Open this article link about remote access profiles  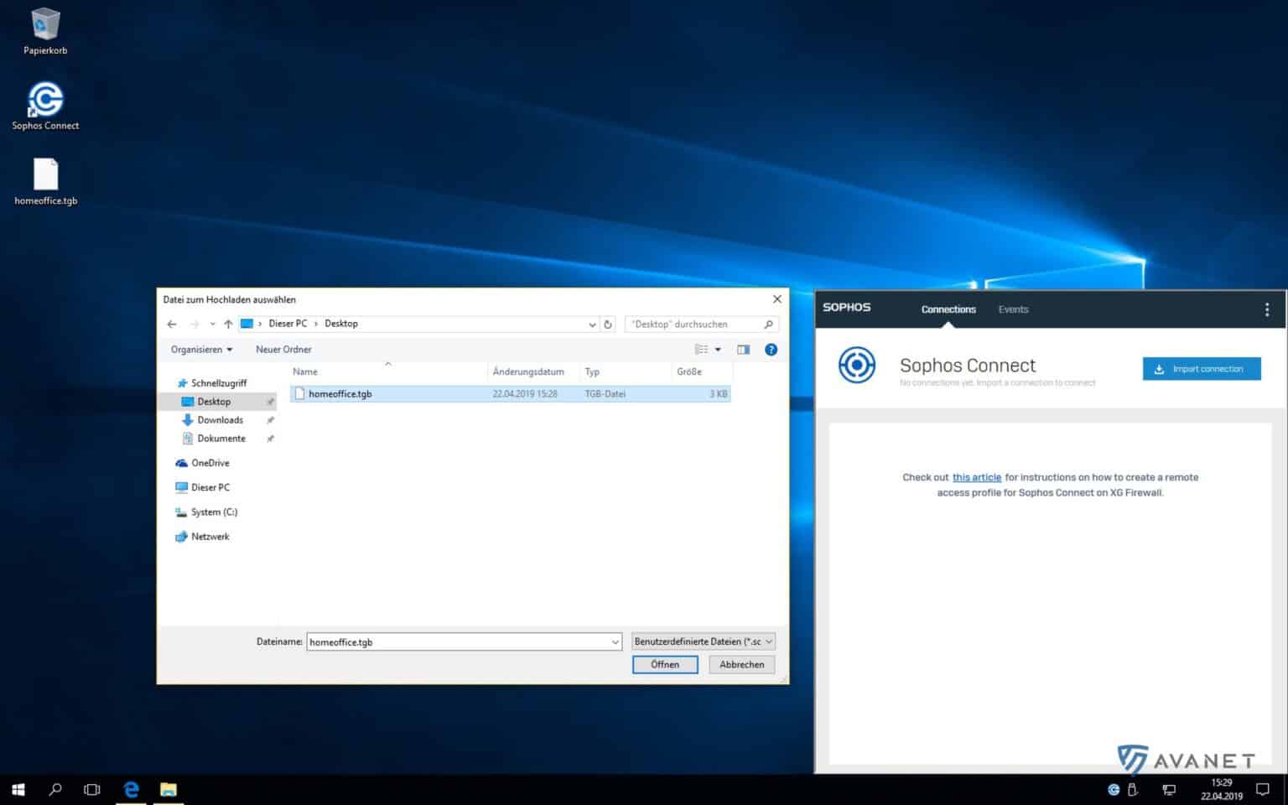point(977,477)
